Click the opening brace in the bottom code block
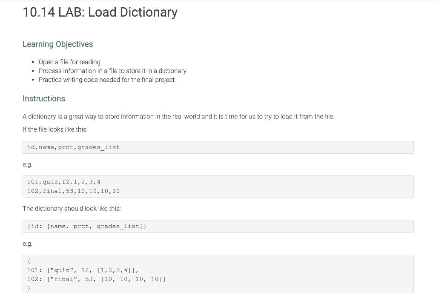The image size is (436, 293). (x=29, y=261)
